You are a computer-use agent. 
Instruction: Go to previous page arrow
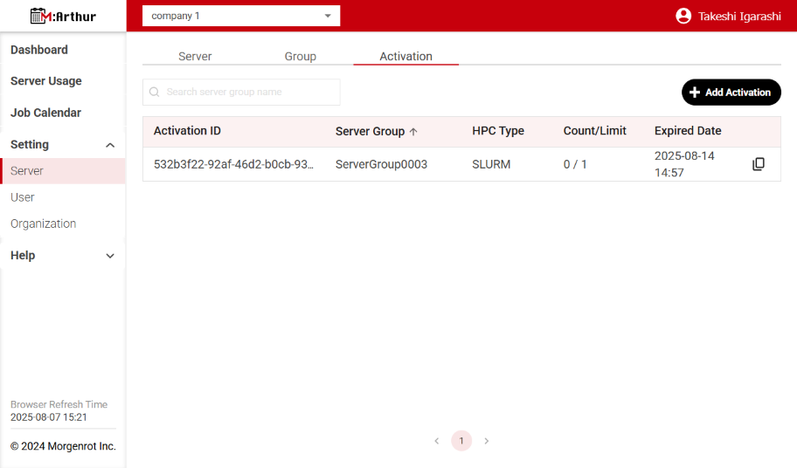pyautogui.click(x=436, y=441)
